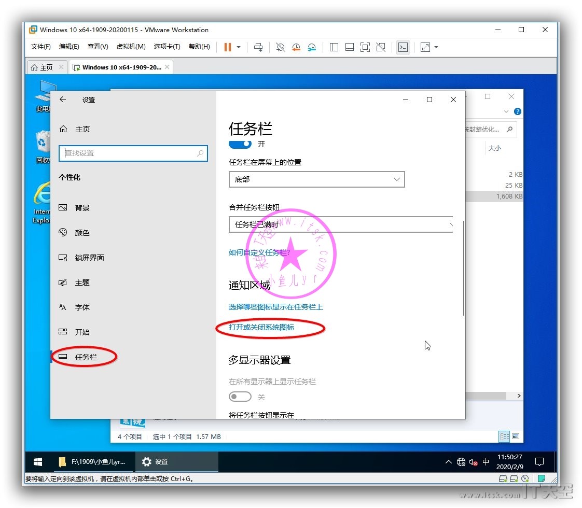Open the 虚拟机(M) menu
Image resolution: width=582 pixels, height=508 pixels.
(131, 46)
